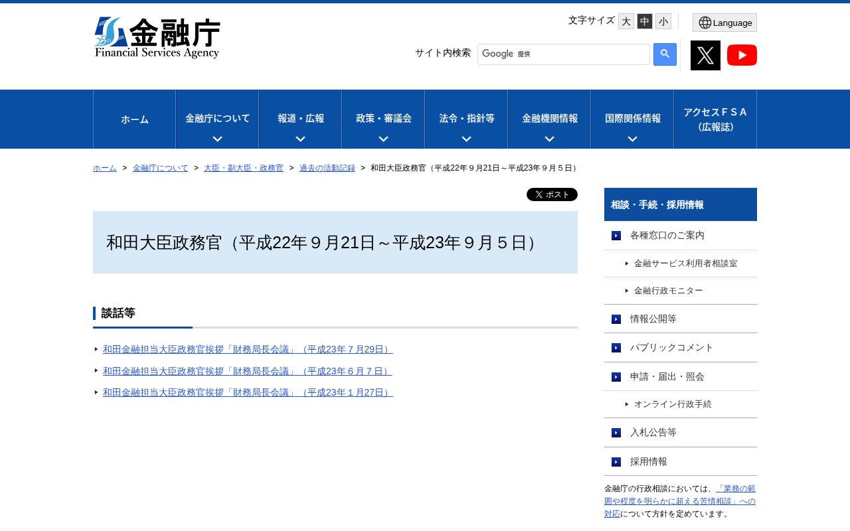Image resolution: width=850 pixels, height=531 pixels.
Task: Expand the 国際関係情報 menu
Action: click(632, 119)
